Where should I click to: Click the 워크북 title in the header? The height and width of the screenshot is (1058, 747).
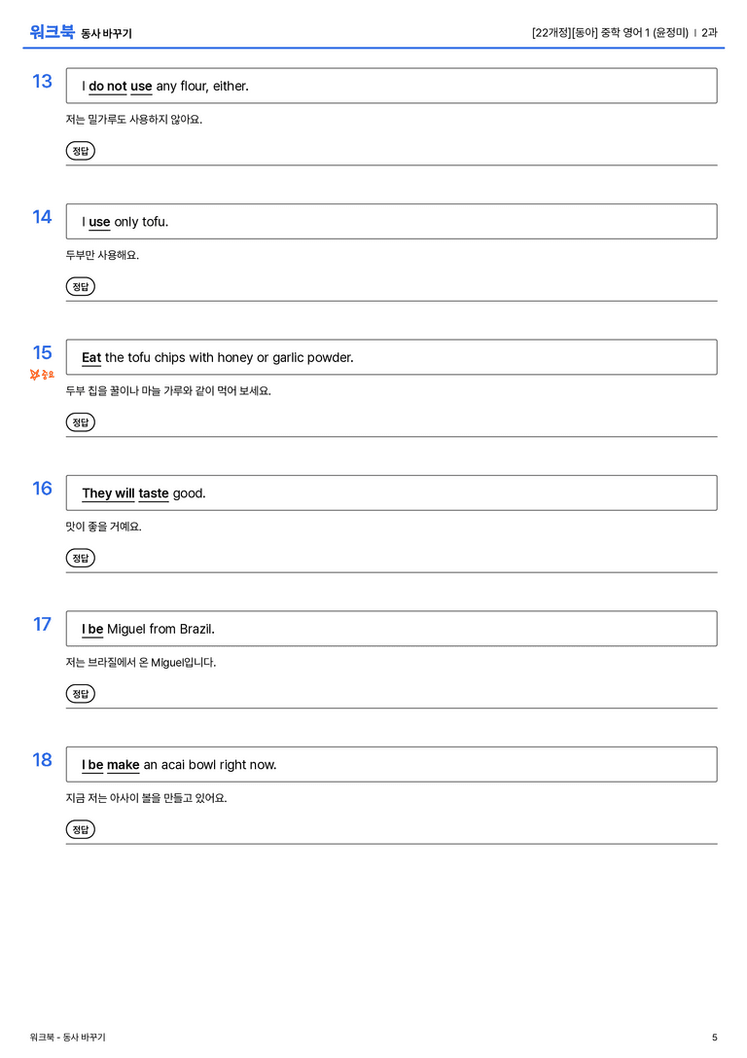tap(52, 32)
